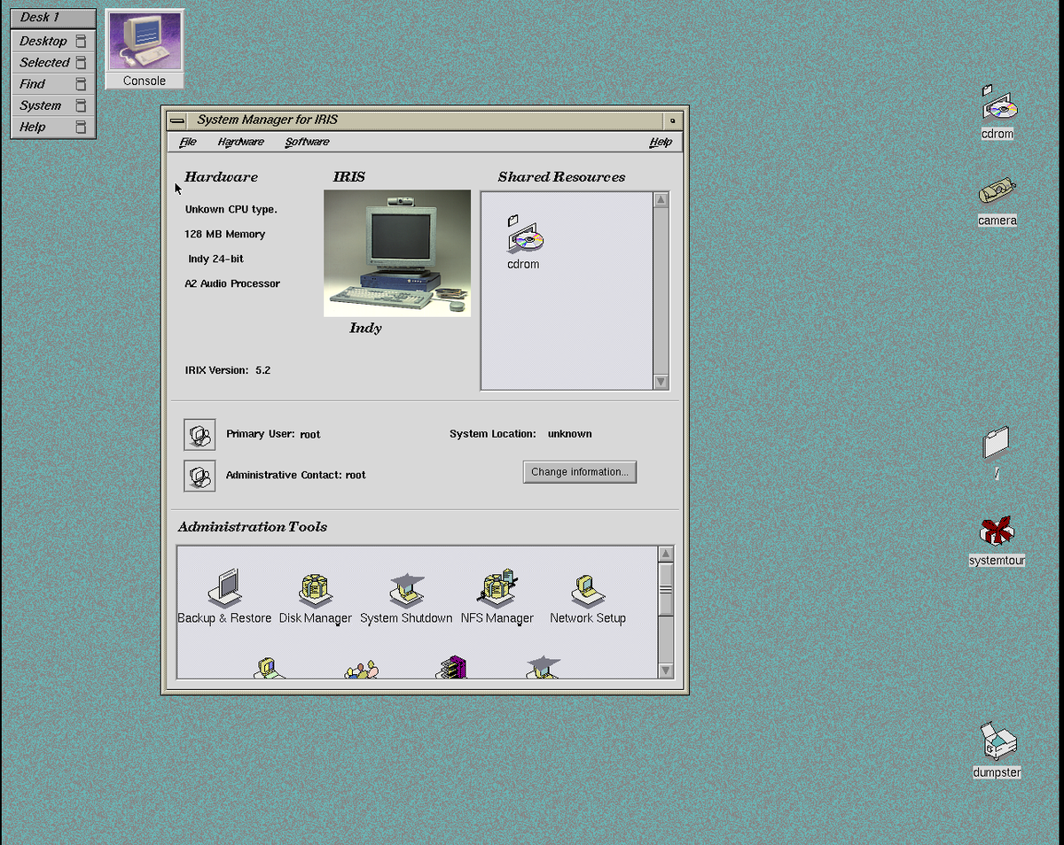Screen dimensions: 1064x845
Task: Open the Selected toolchest menu
Action: tap(53, 62)
